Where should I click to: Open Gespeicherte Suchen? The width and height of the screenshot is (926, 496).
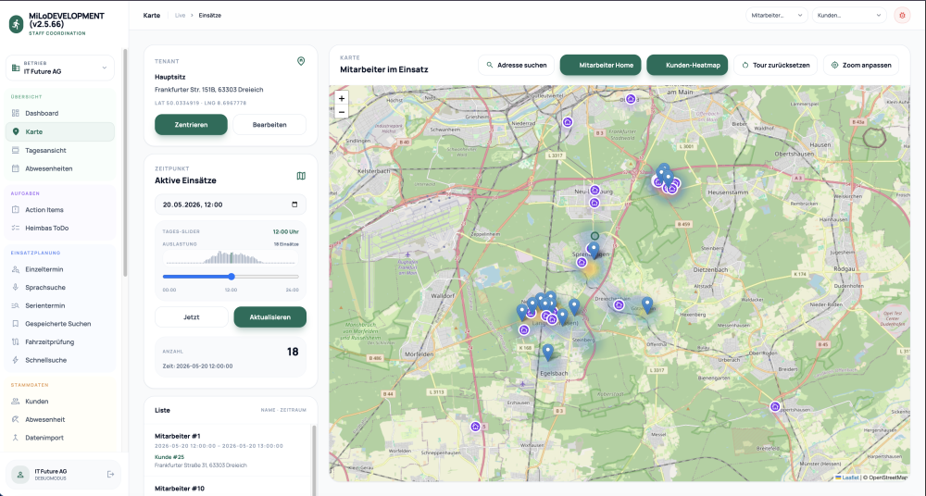click(60, 324)
